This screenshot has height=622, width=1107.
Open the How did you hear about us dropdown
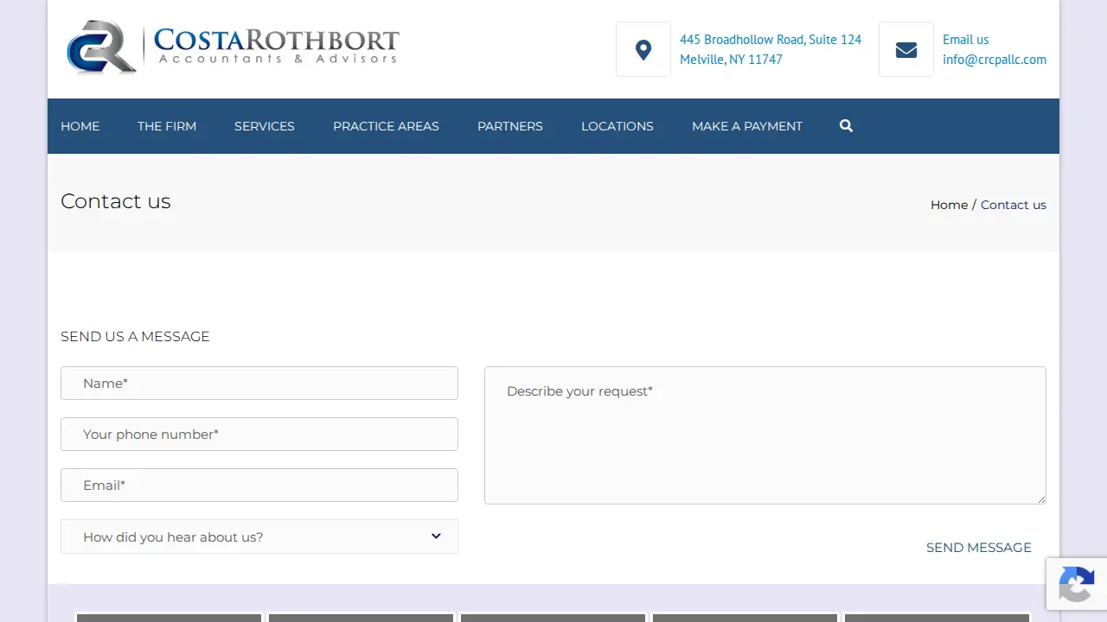click(x=259, y=536)
